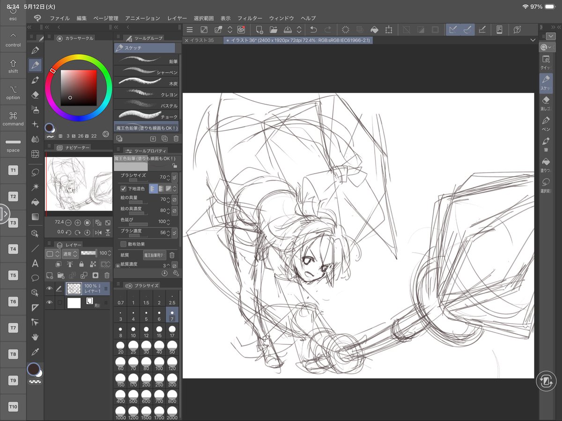Hide レイヤー1 using its eye icon
This screenshot has width=562, height=421.
coord(49,289)
